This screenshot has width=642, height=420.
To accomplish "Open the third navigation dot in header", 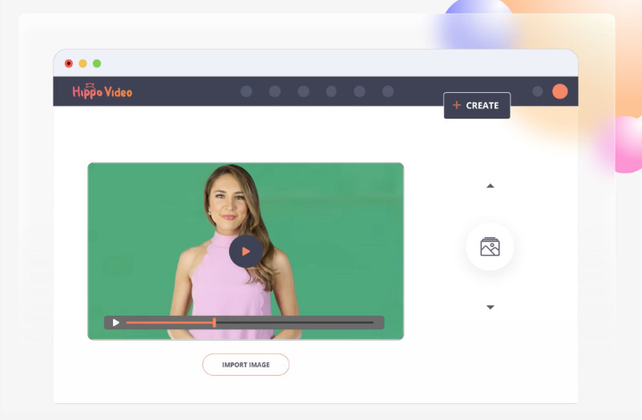I will [303, 91].
